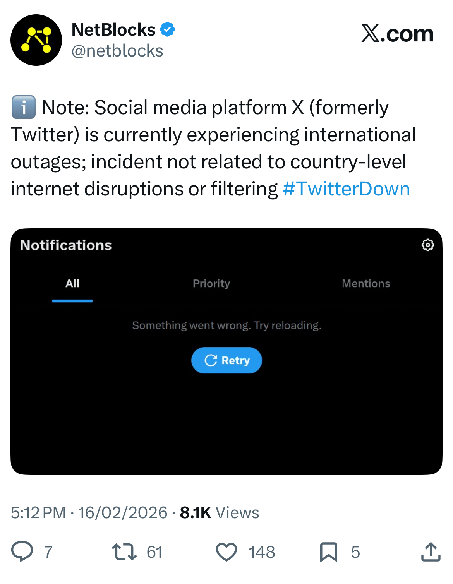The width and height of the screenshot is (453, 584).
Task: Click the blue verified badge
Action: point(167,30)
